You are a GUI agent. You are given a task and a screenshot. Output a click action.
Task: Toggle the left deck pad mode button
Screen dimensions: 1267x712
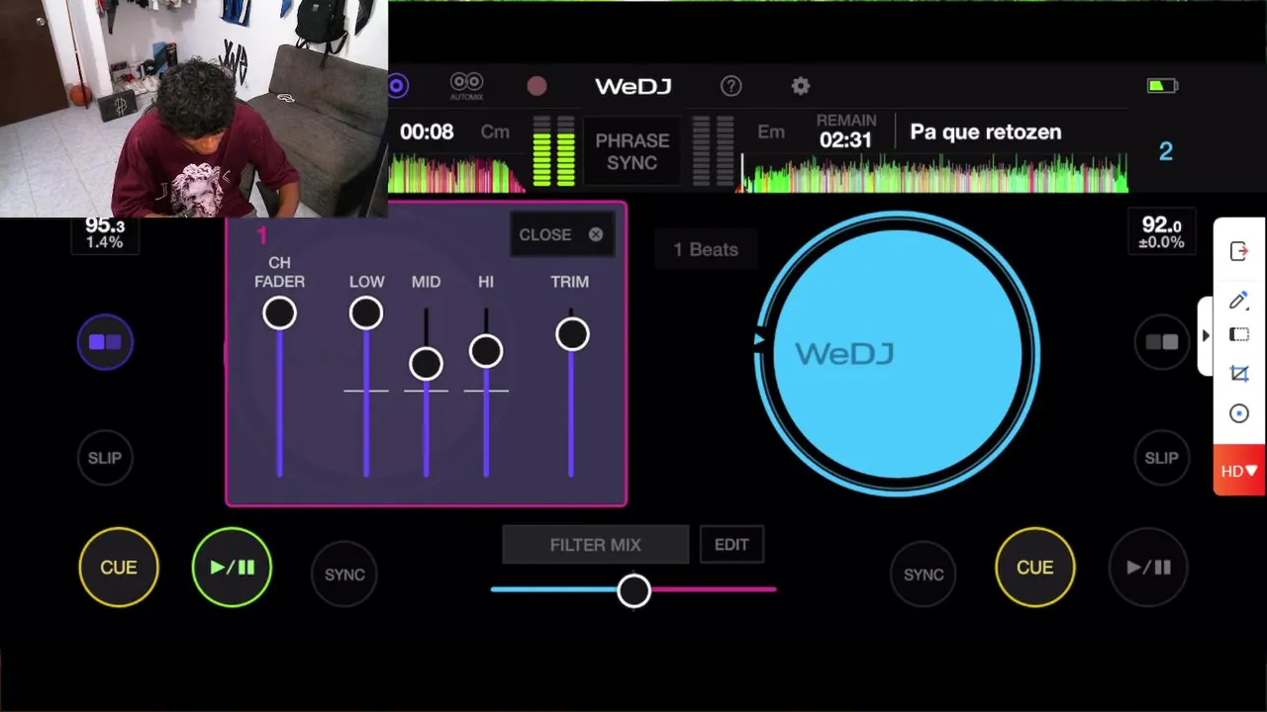[x=105, y=342]
